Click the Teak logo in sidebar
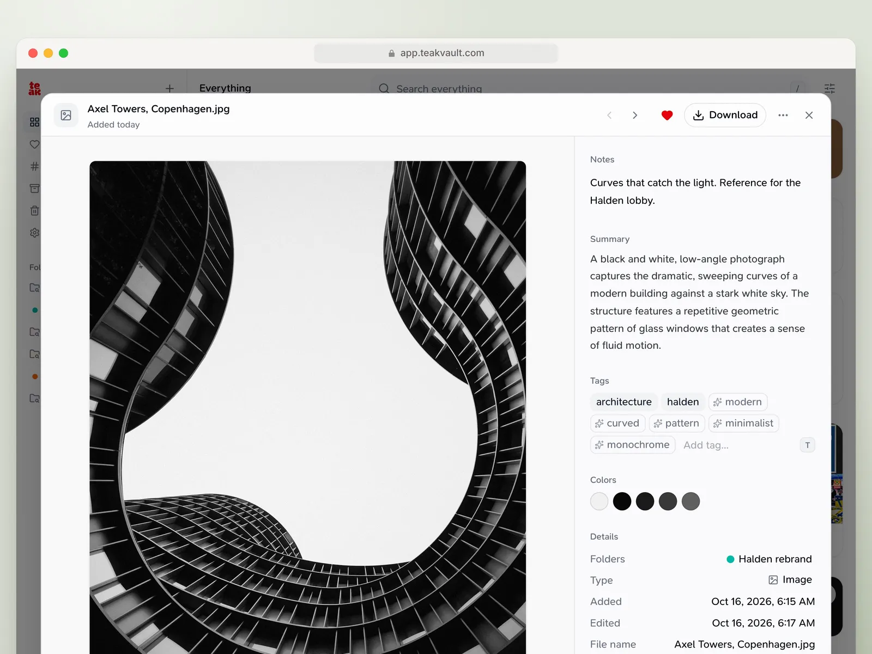Viewport: 872px width, 654px height. (34, 88)
